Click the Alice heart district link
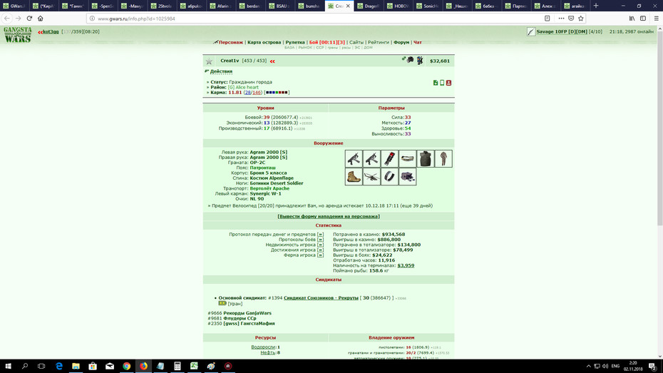 point(247,87)
